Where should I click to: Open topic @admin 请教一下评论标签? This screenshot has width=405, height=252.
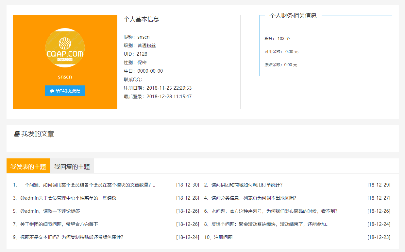point(50,211)
